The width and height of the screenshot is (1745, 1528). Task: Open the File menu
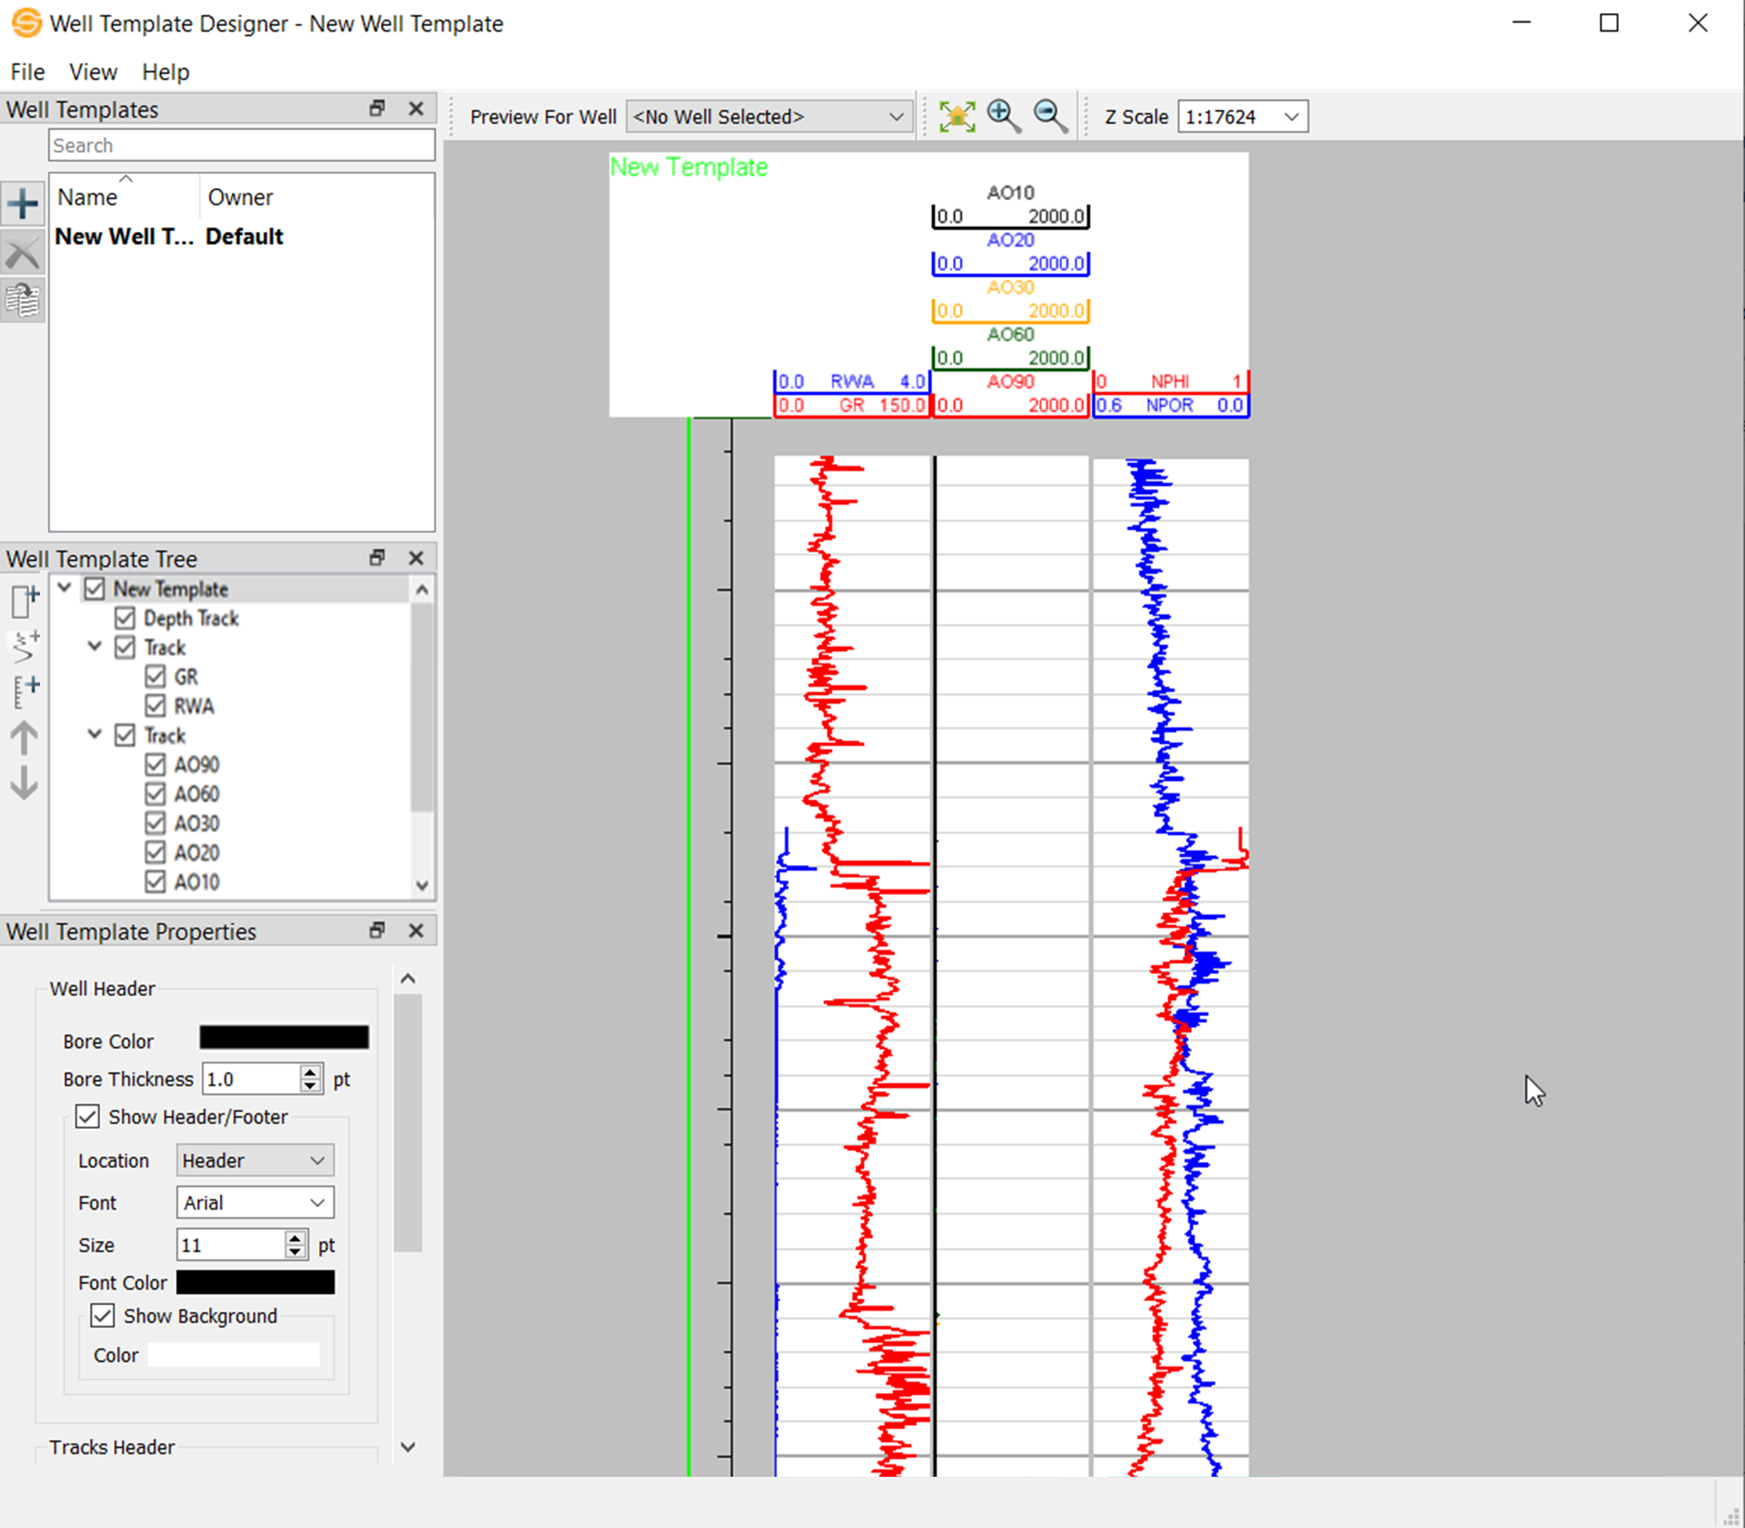click(x=28, y=72)
